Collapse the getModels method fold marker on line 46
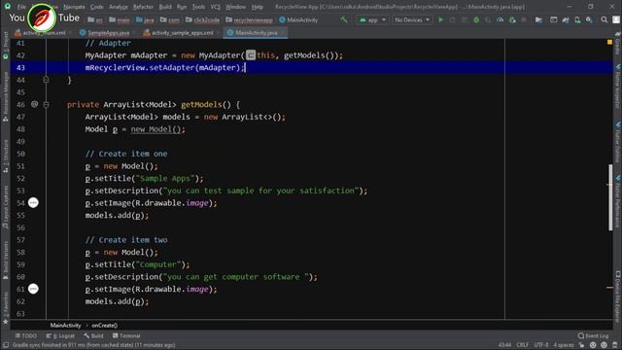The height and width of the screenshot is (350, 622). click(x=46, y=105)
